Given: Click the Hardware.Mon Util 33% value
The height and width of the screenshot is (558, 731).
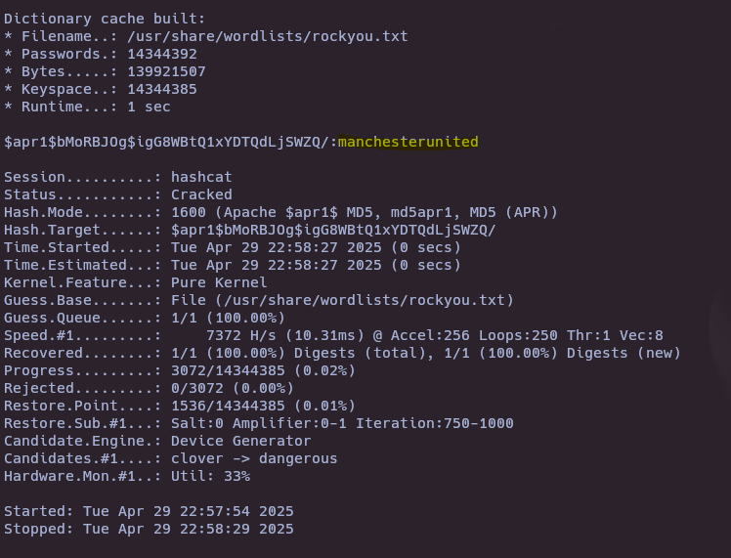Looking at the screenshot, I should tap(210, 476).
